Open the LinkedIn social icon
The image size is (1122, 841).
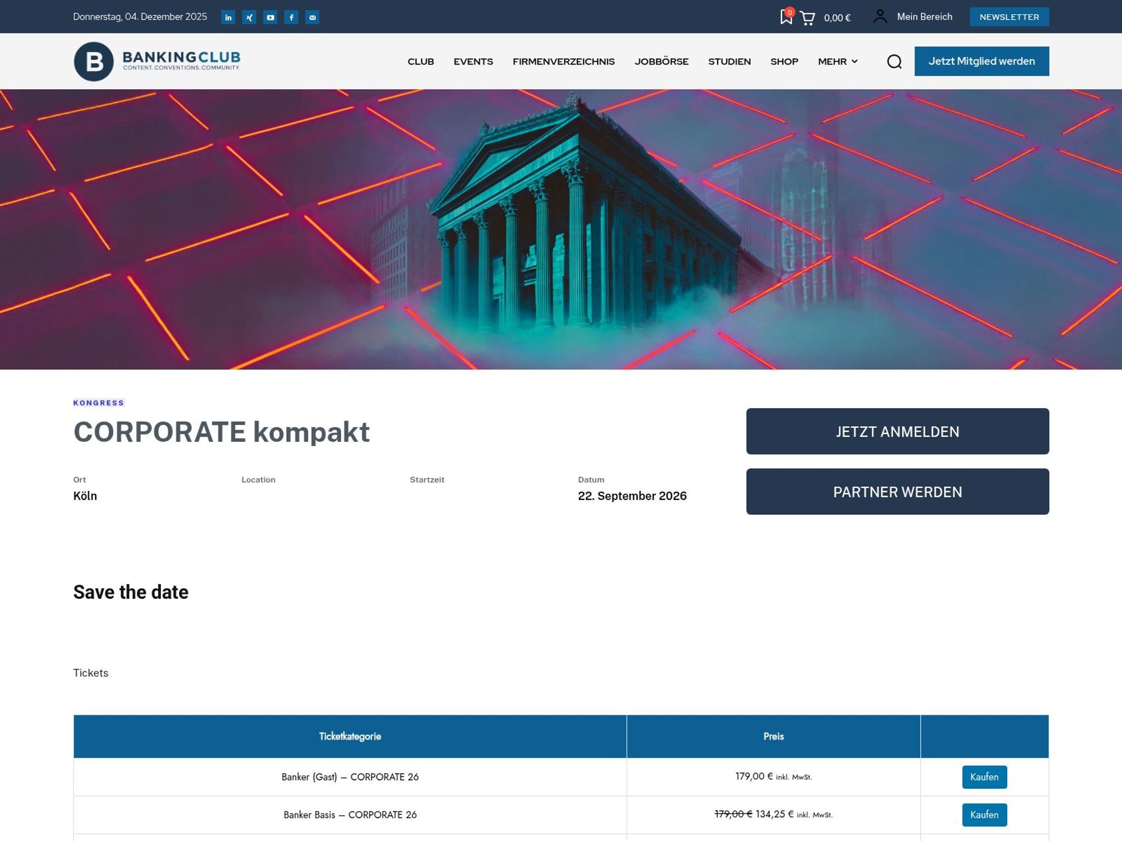(x=228, y=17)
